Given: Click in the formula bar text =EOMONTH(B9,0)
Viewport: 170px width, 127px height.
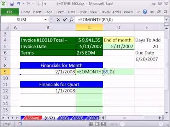Looking at the screenshot, I should (95, 20).
